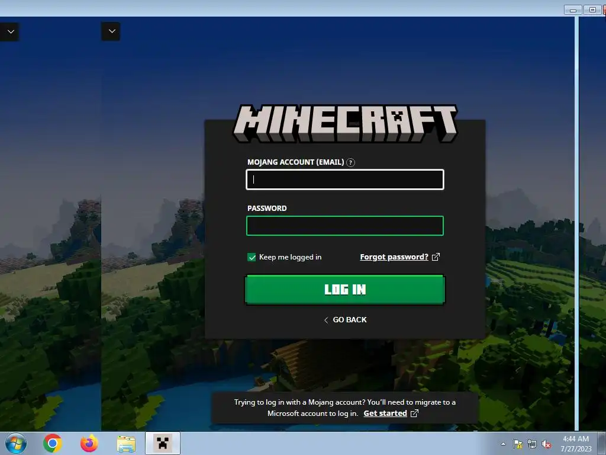The image size is (606, 455).
Task: Open the Action Center flag icon
Action: (517, 444)
